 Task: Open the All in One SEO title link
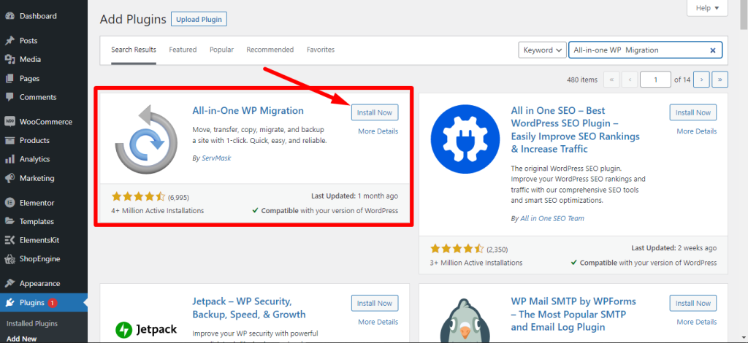click(576, 130)
